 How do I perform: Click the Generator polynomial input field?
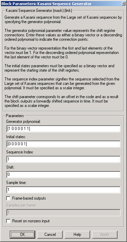[x=63, y=129]
